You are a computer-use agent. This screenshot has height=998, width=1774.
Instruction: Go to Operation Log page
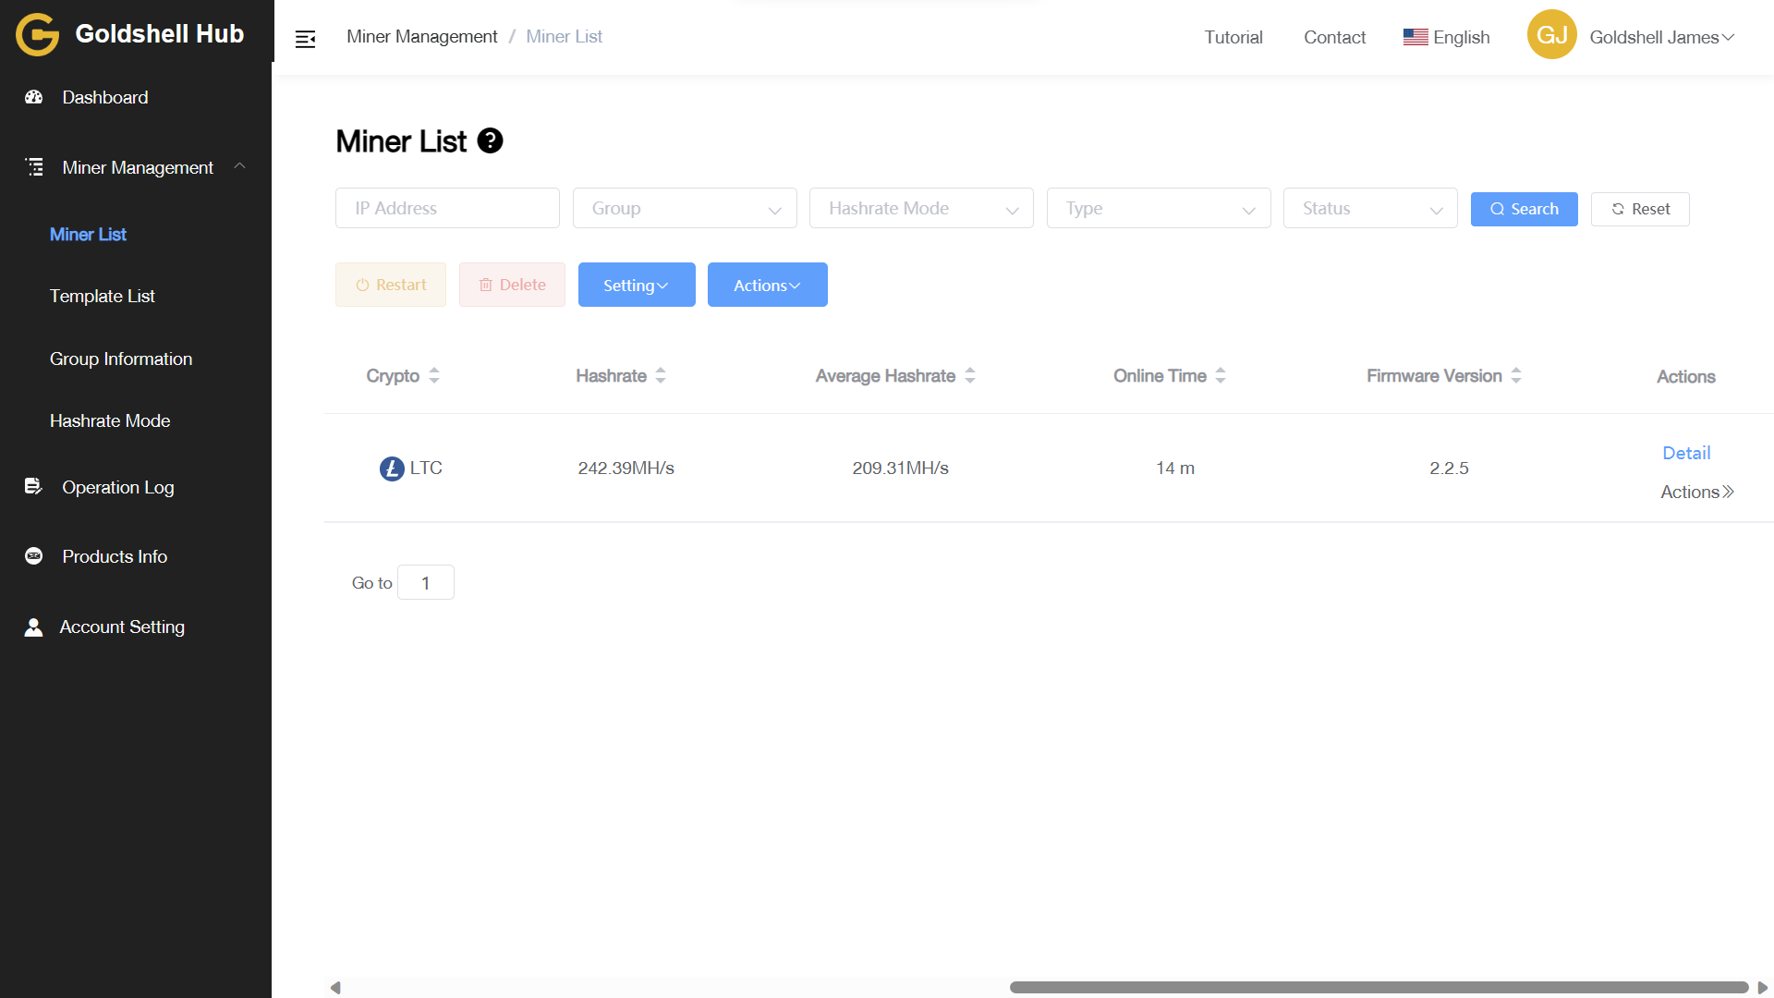[x=117, y=487]
